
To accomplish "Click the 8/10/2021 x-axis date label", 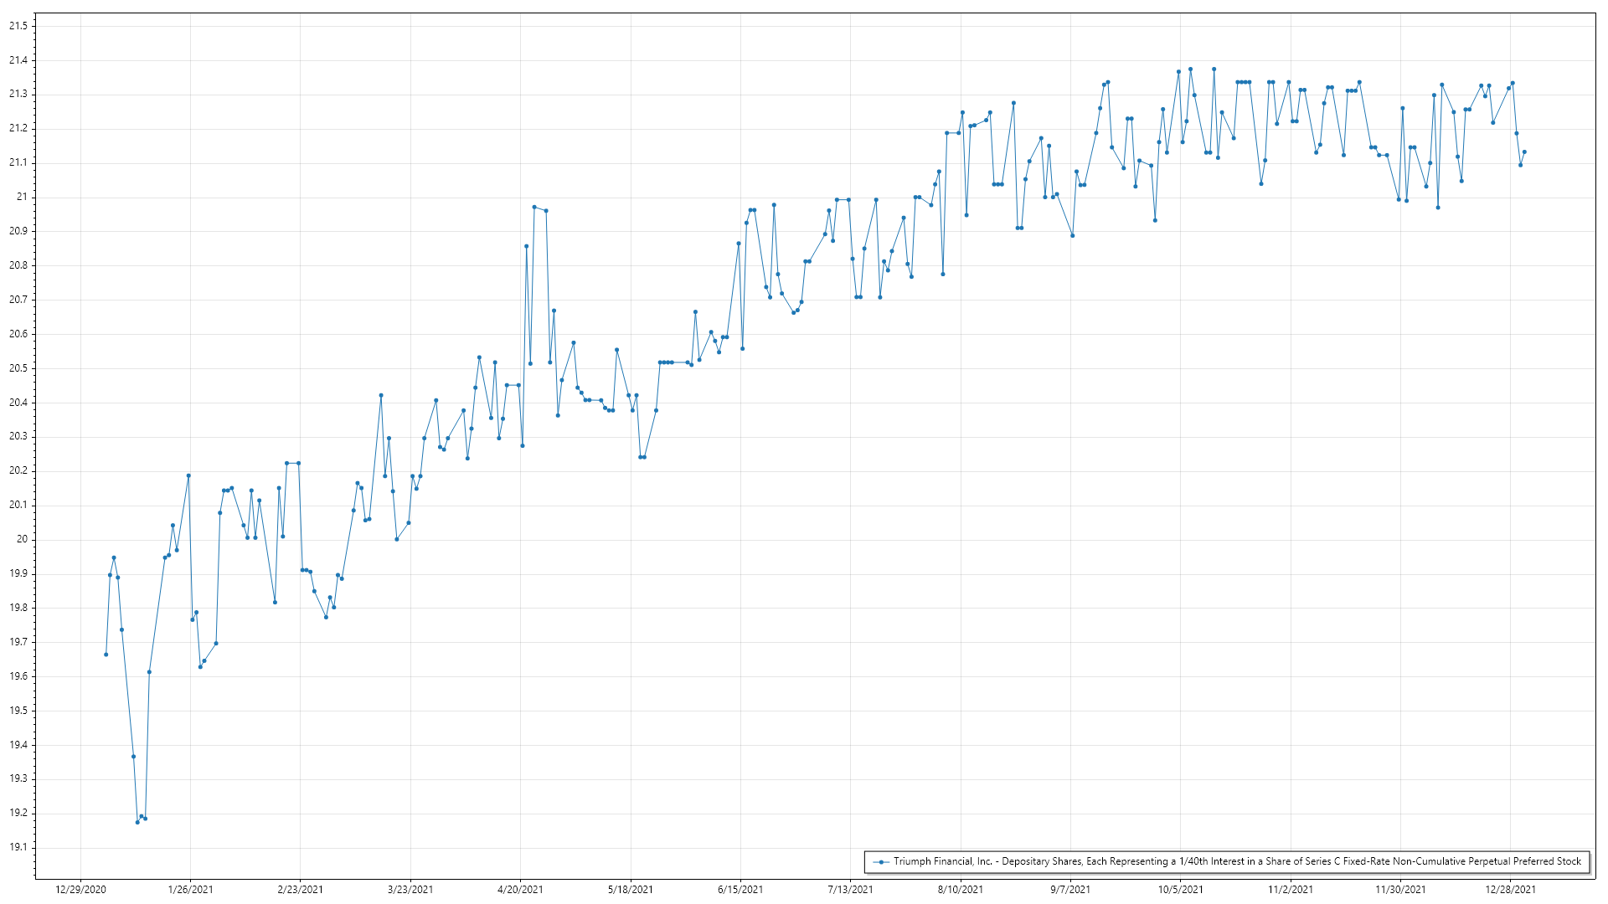I will [961, 889].
